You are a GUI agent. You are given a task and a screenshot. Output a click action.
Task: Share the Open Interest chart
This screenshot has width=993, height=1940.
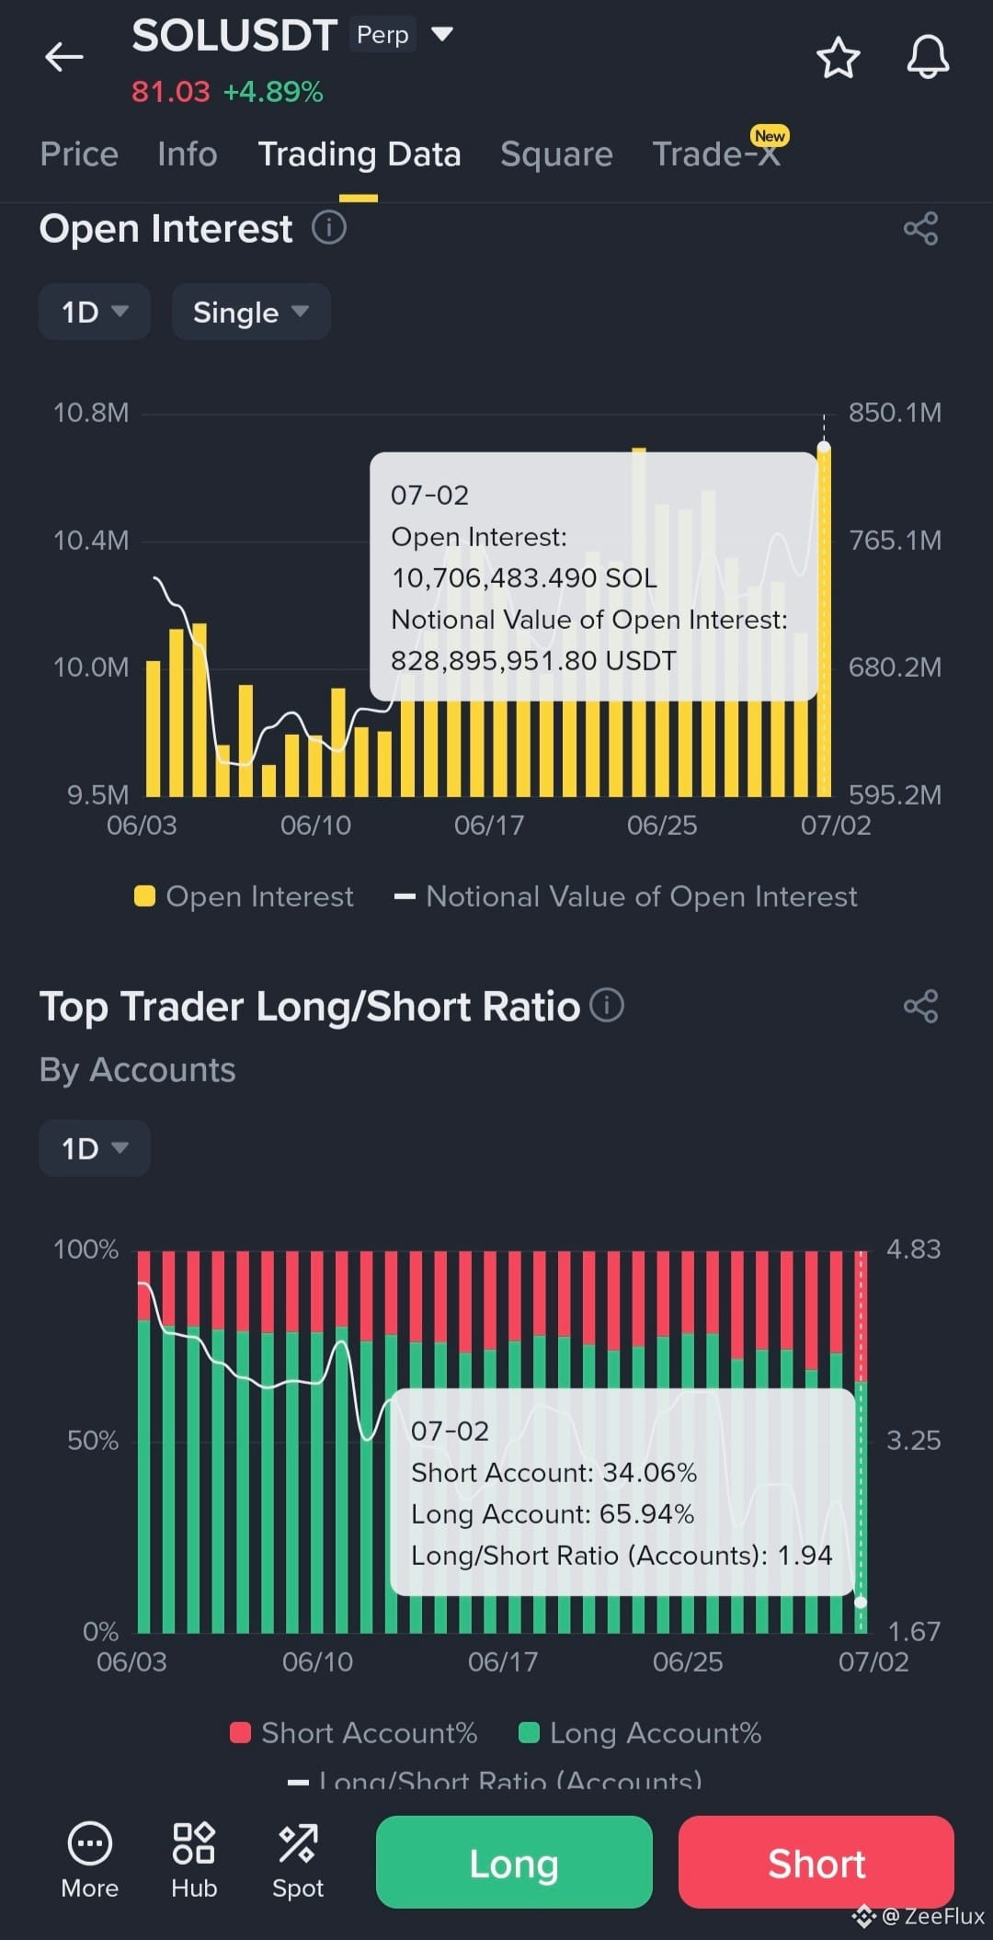920,228
